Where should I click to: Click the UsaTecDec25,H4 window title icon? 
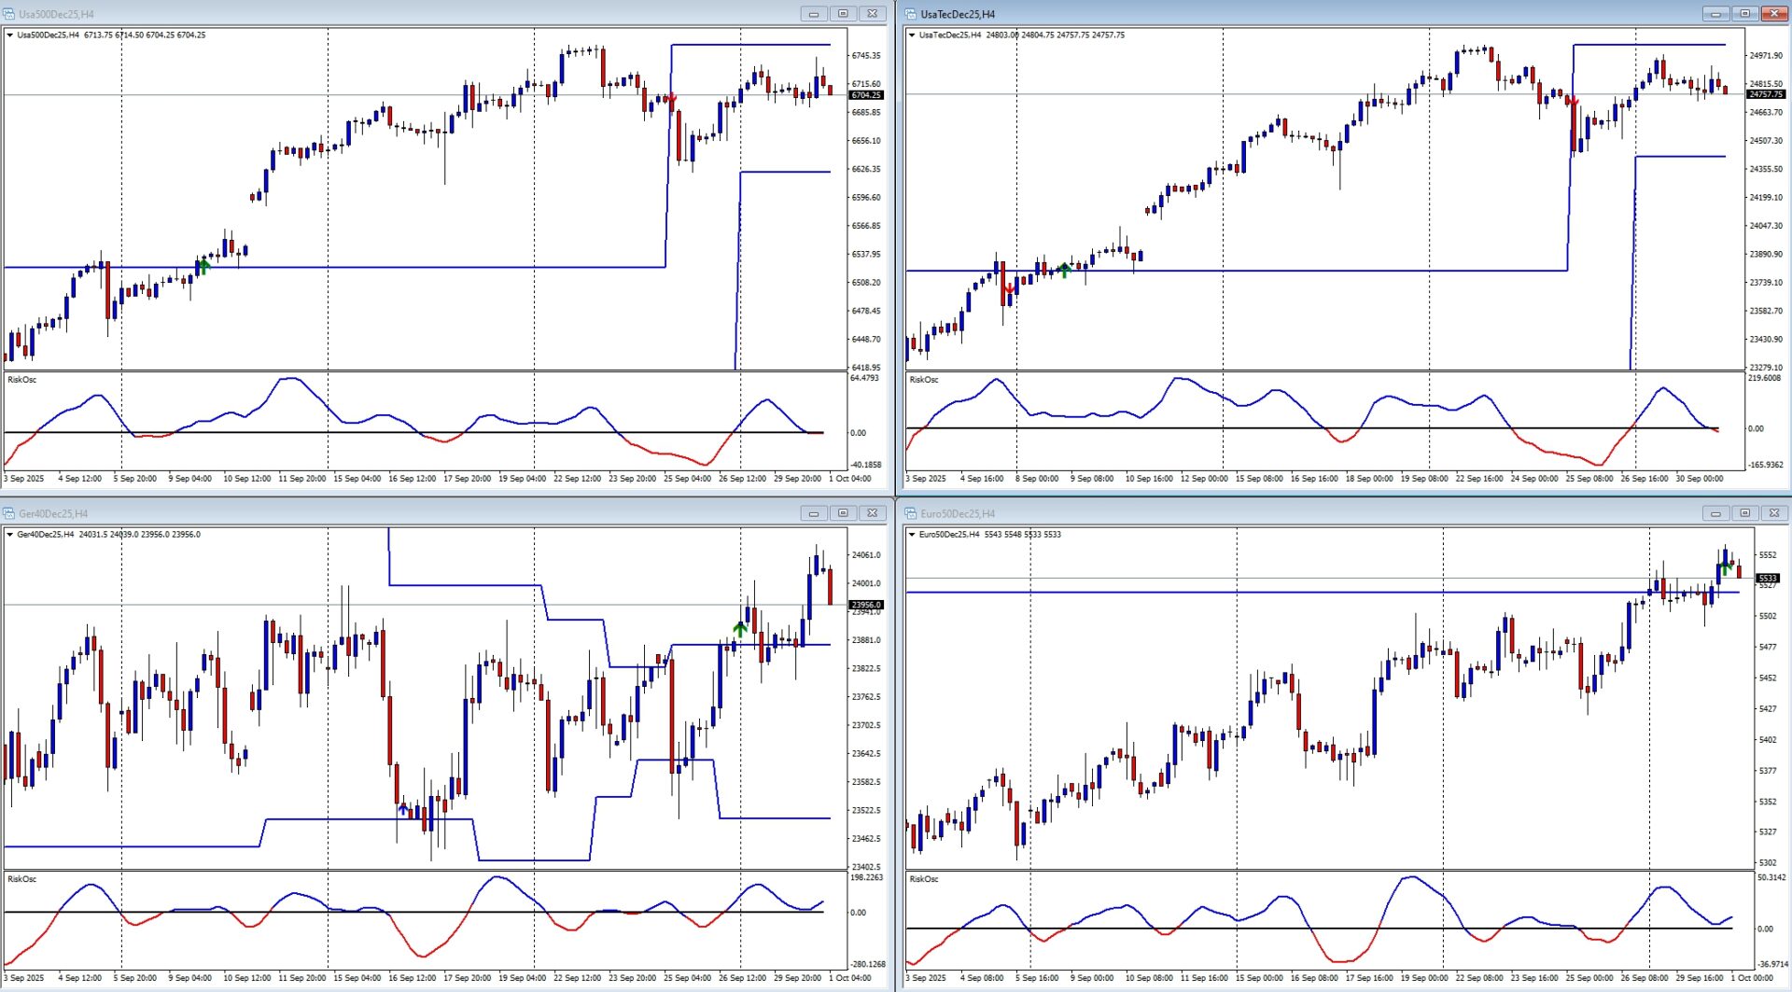[x=911, y=14]
